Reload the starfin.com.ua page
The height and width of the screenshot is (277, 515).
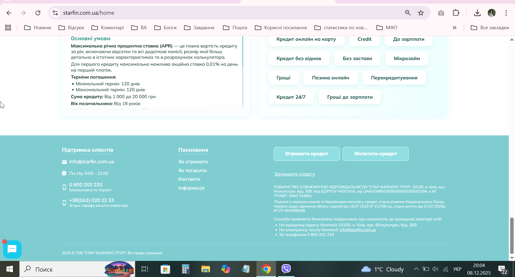point(38,13)
